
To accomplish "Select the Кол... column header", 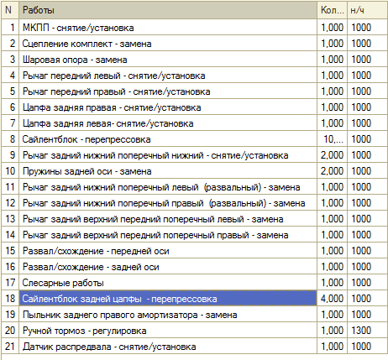I will [333, 10].
